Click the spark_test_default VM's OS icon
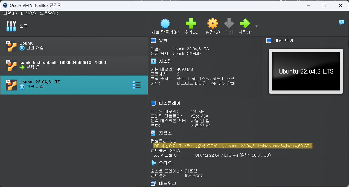The height and width of the screenshot is (187, 349). point(11,66)
